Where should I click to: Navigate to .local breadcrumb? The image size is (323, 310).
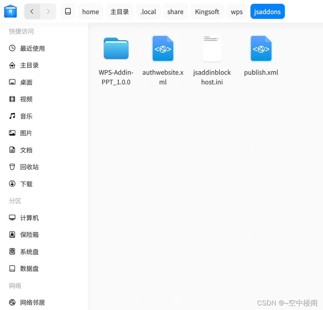(x=148, y=12)
